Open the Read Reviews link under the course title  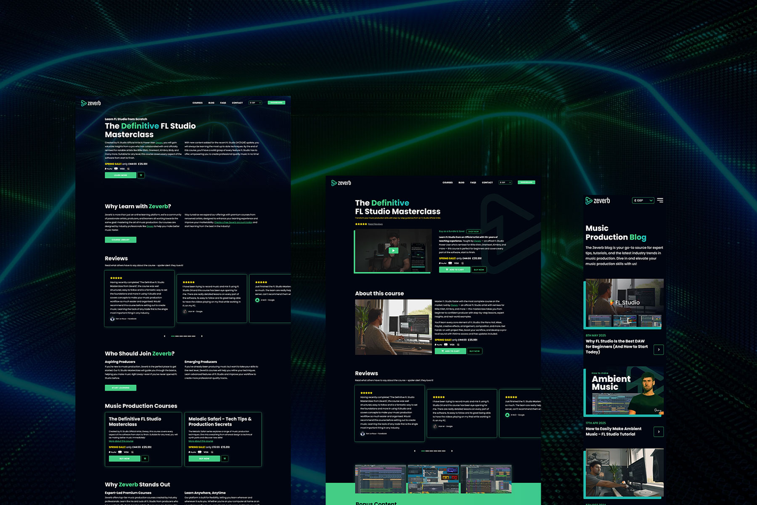coord(376,224)
